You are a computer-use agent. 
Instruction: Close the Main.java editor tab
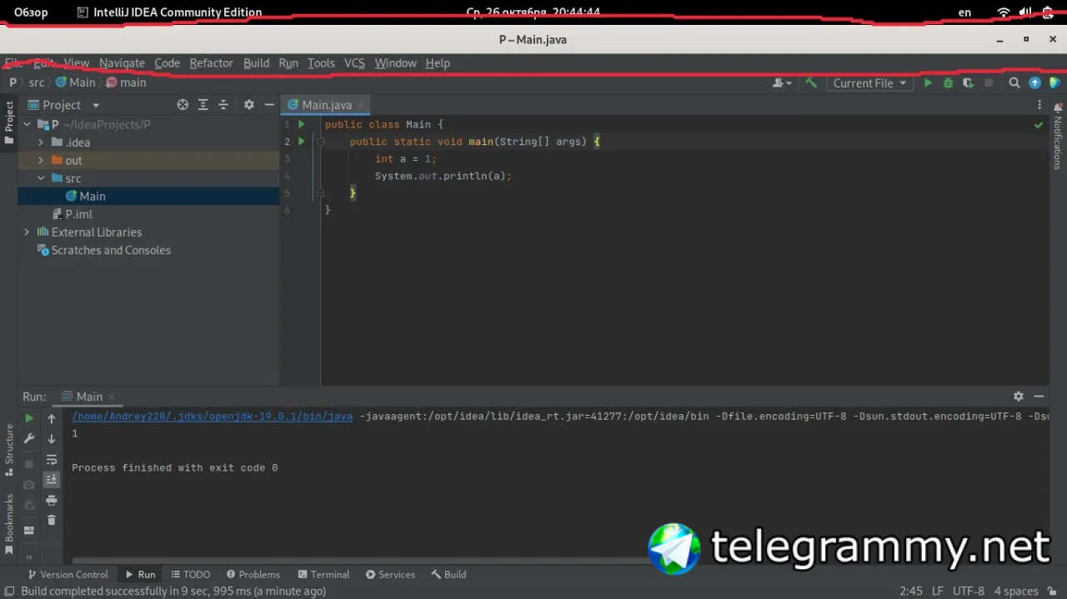[361, 105]
